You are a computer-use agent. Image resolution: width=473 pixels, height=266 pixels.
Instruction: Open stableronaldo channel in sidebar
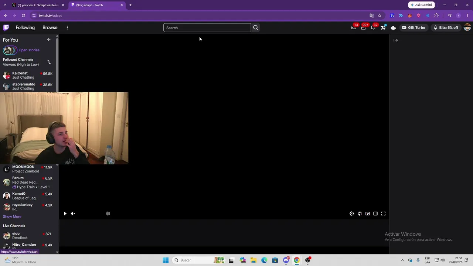click(x=28, y=86)
